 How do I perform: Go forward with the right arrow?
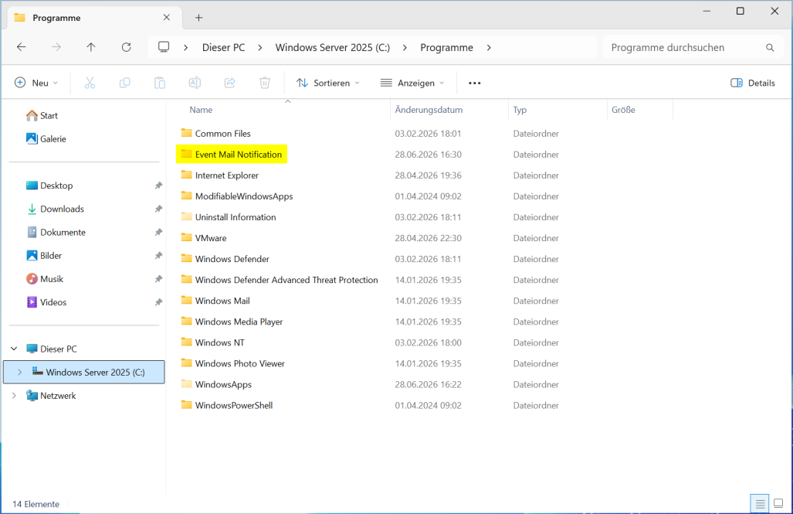(56, 47)
